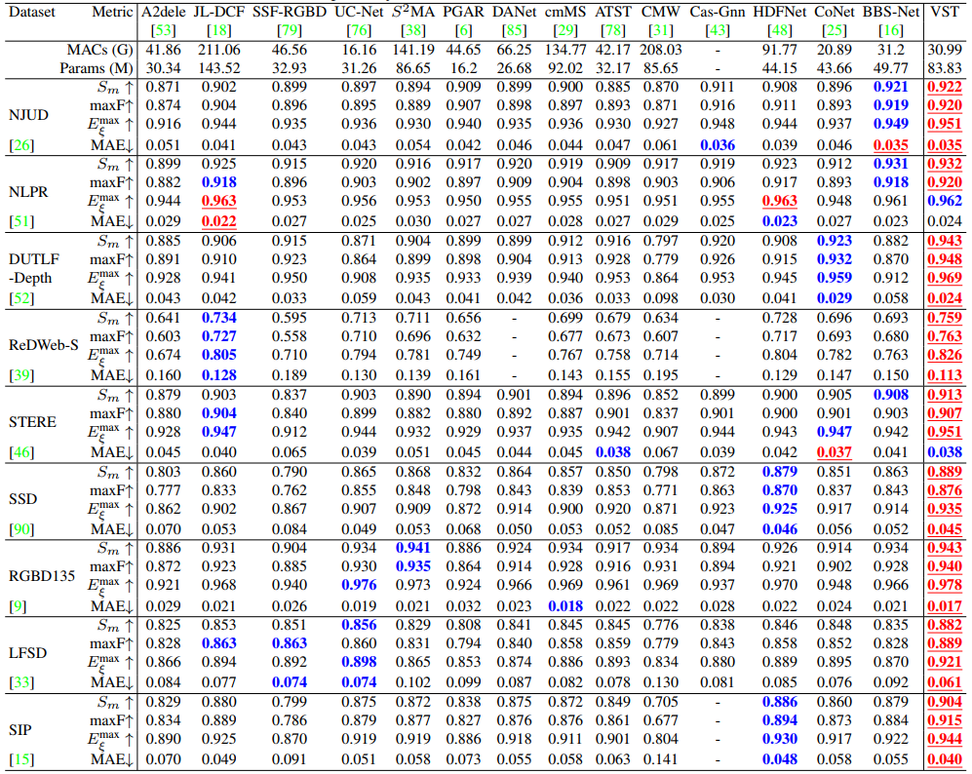This screenshot has width=972, height=774.
Task: Select the 'Metric' column header
Action: coord(112,12)
